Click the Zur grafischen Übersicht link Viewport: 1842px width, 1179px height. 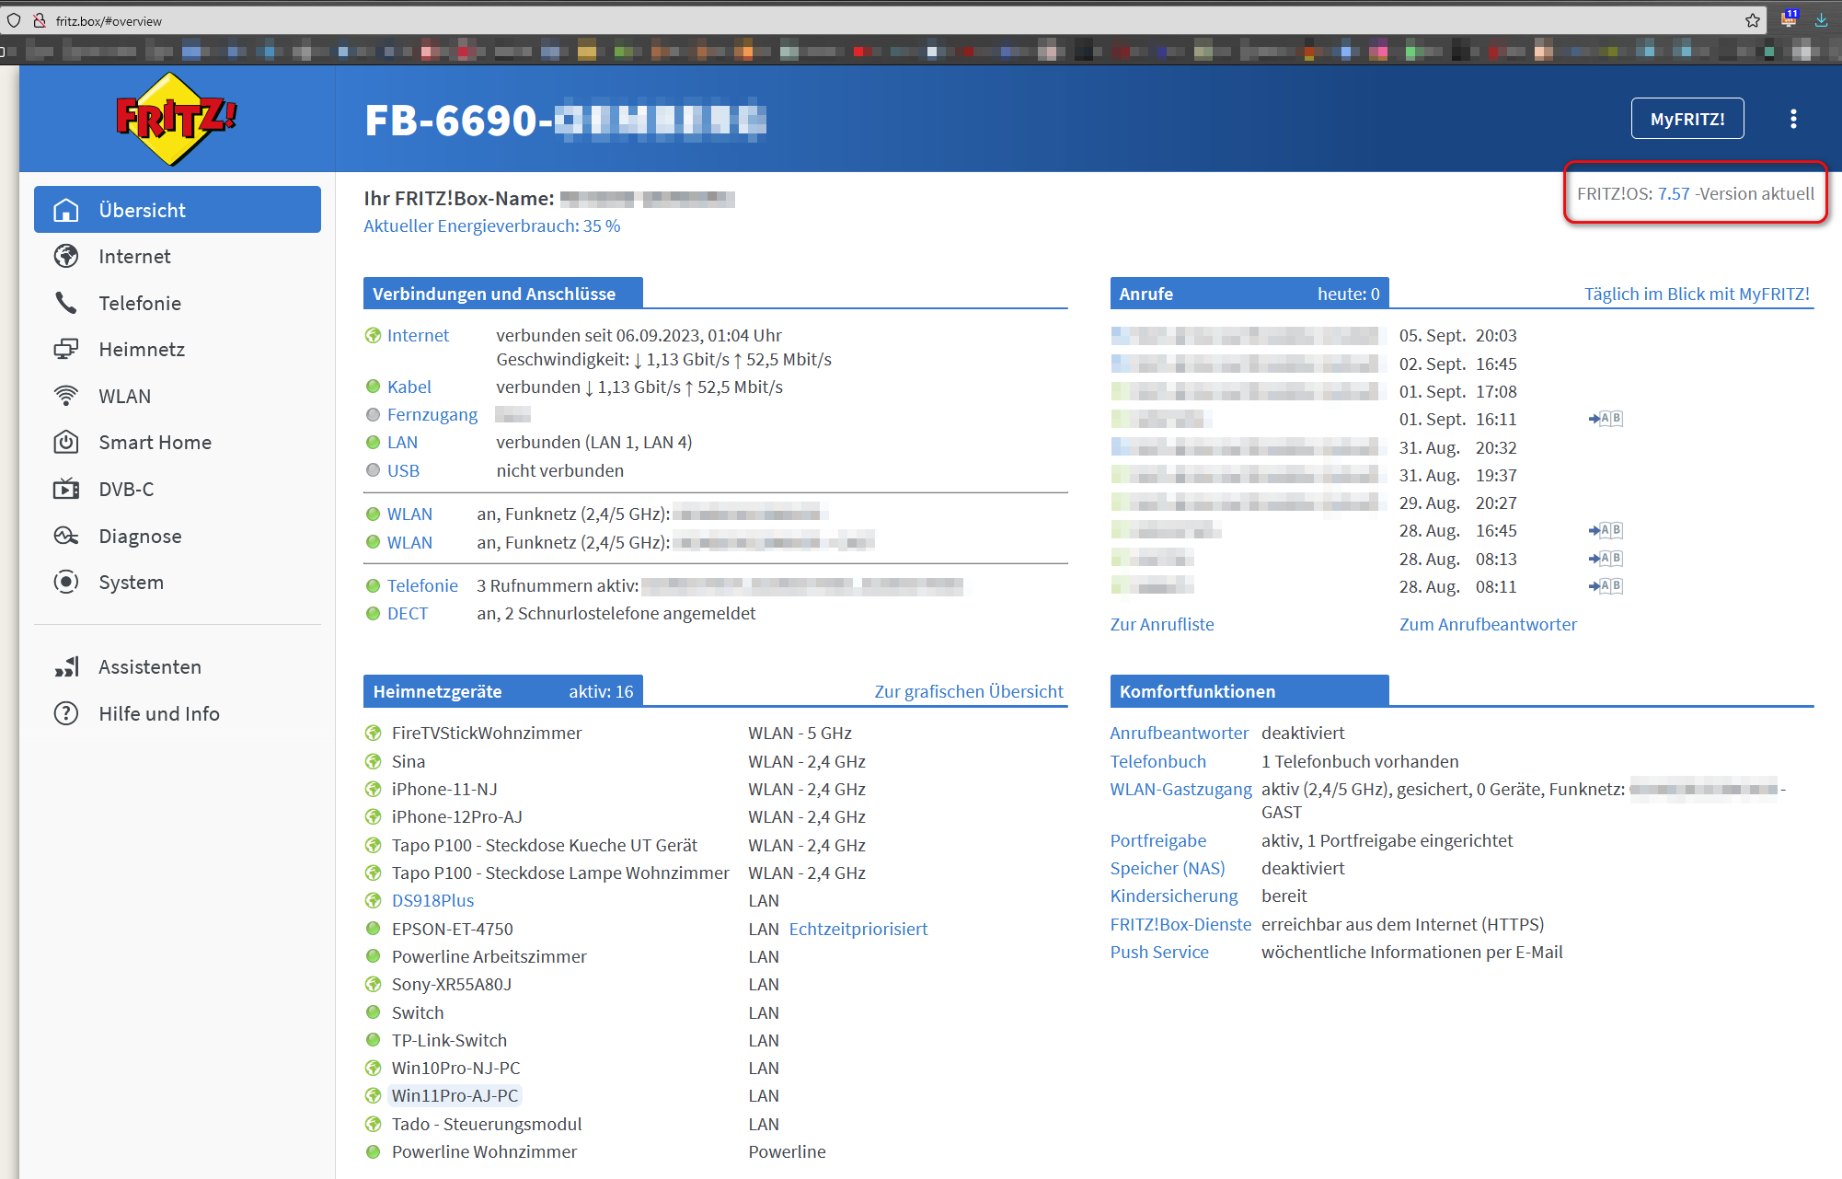click(x=968, y=691)
